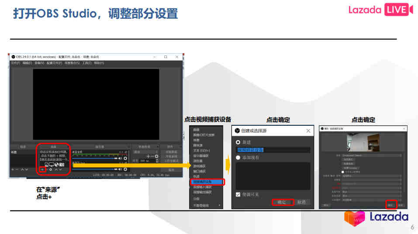Click the webcam preview thumbnail in properties dialog
The width and height of the screenshot is (418, 234).
pyautogui.click(x=363, y=142)
